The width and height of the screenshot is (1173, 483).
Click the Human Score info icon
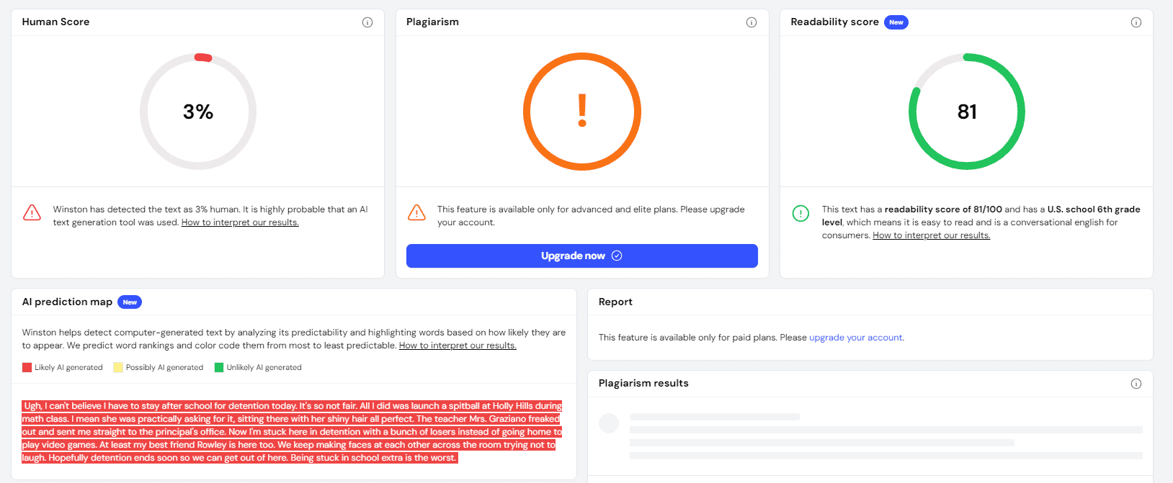pyautogui.click(x=367, y=22)
